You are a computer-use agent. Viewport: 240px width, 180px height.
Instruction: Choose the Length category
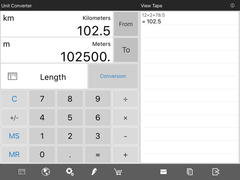(44, 76)
